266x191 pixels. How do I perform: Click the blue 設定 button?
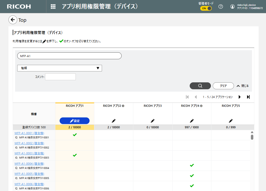(74, 121)
